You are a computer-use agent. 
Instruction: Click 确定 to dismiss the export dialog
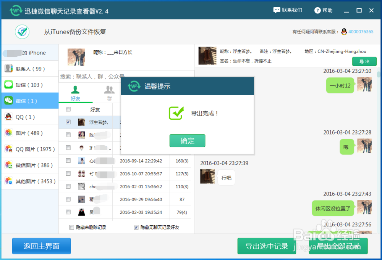click(x=187, y=140)
